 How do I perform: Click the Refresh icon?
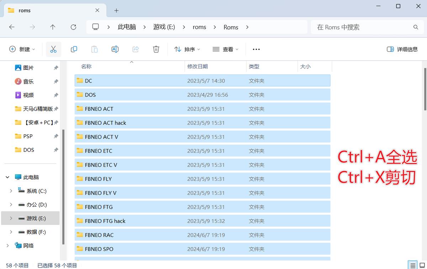[73, 27]
